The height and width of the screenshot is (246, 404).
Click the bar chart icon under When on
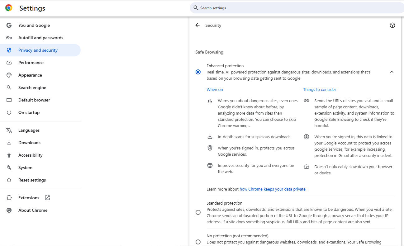210,101
